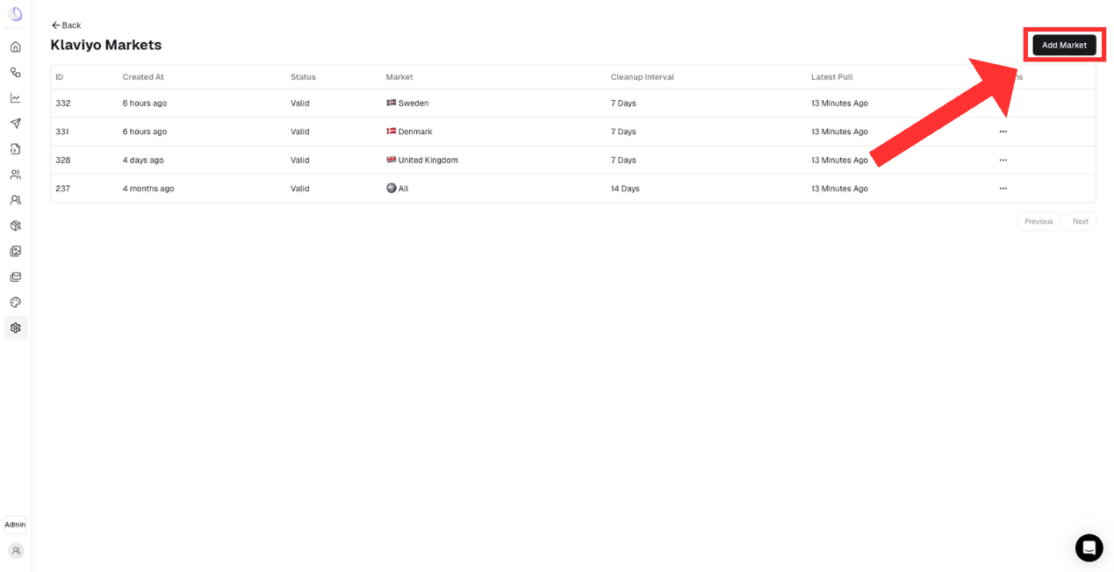Go back using the Back link
Screen dimensions: 1114x572
tap(66, 25)
